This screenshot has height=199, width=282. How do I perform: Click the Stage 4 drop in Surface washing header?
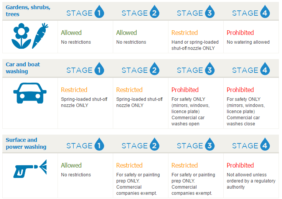tap(265, 144)
